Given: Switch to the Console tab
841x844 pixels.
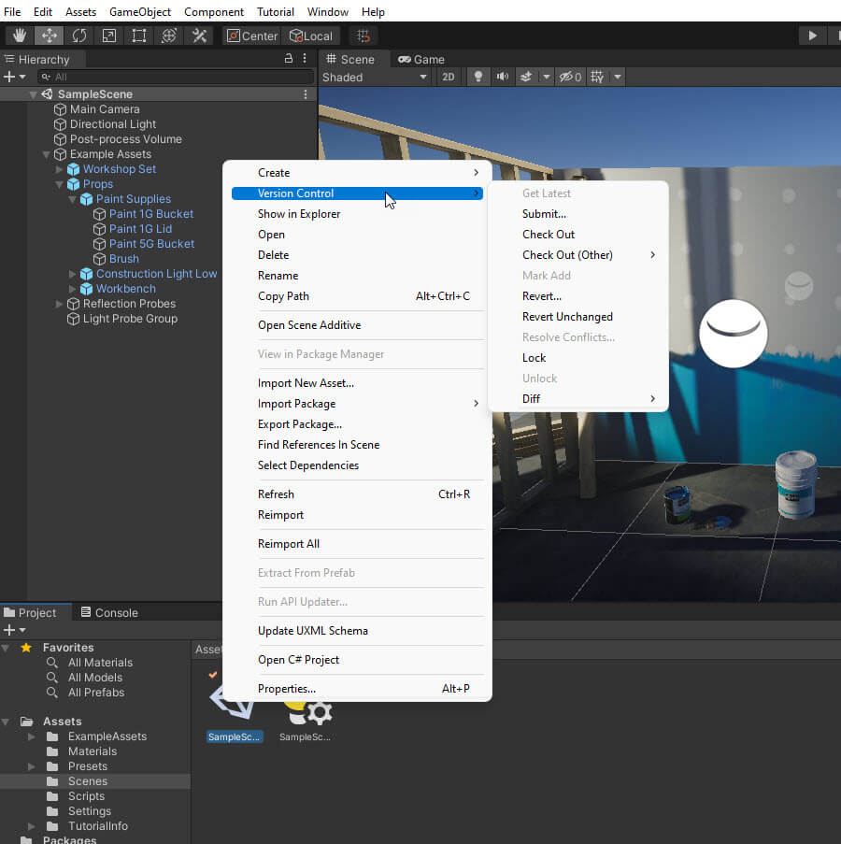Looking at the screenshot, I should (x=108, y=613).
